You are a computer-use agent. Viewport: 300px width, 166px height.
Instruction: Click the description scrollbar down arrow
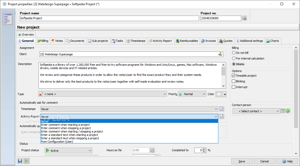click(223, 86)
